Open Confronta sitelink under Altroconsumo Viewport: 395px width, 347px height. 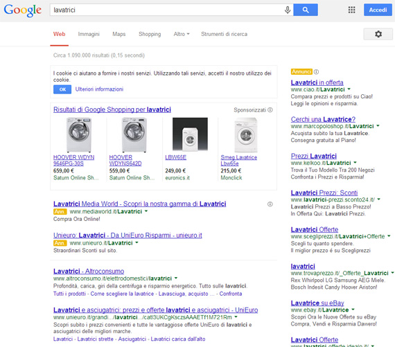(x=231, y=294)
